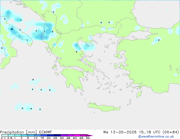Pick the 0.1–0.5 mm legend swatch
Image resolution: width=180 pixels, height=139 pixels.
click(5, 135)
